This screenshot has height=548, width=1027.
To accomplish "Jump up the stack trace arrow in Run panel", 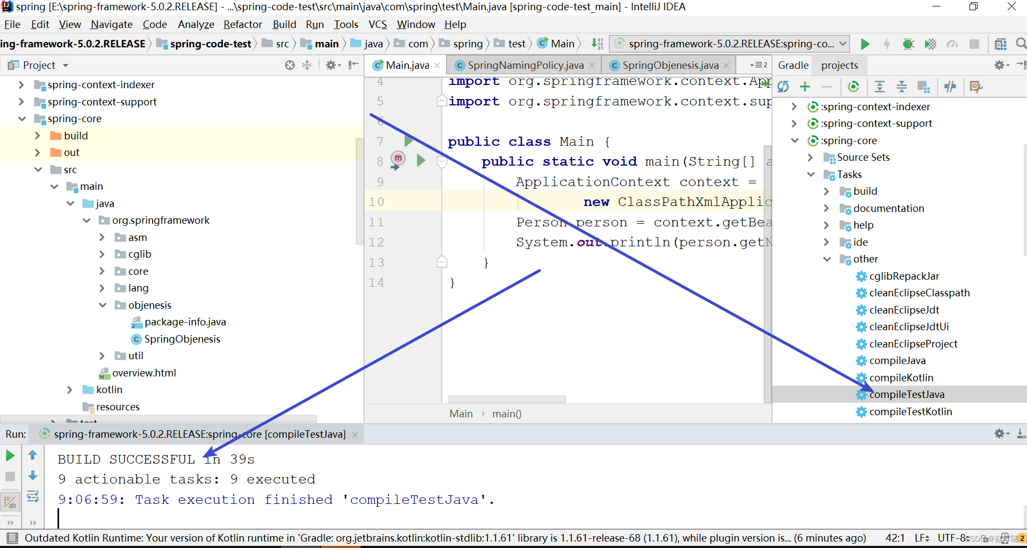I will point(33,455).
